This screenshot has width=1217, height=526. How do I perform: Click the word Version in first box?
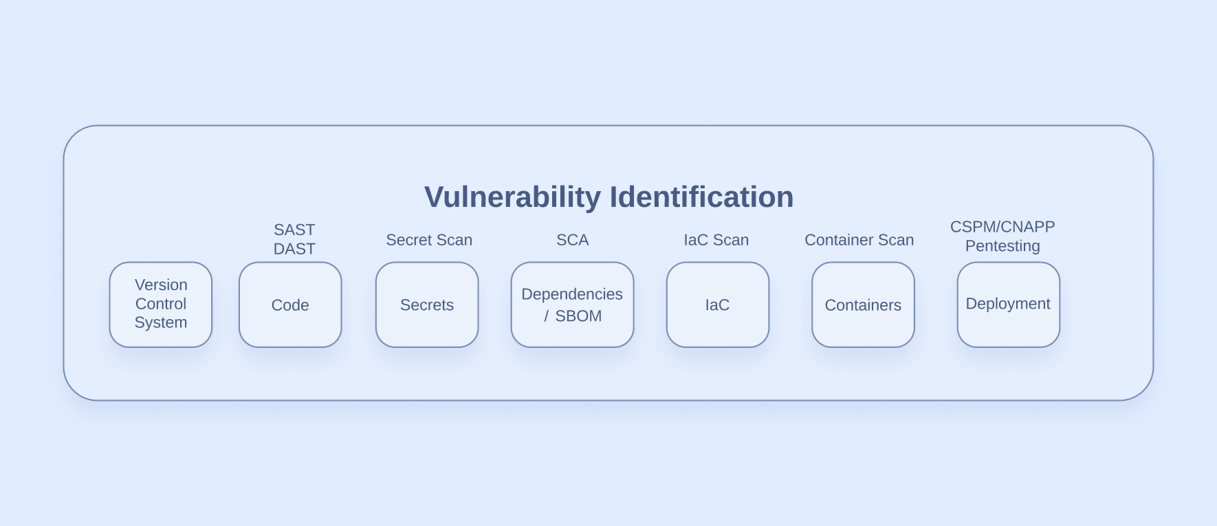(x=161, y=285)
